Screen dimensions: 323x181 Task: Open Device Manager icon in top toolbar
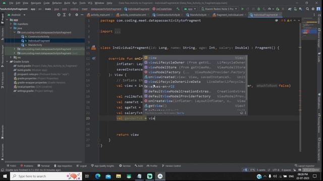coord(295,9)
